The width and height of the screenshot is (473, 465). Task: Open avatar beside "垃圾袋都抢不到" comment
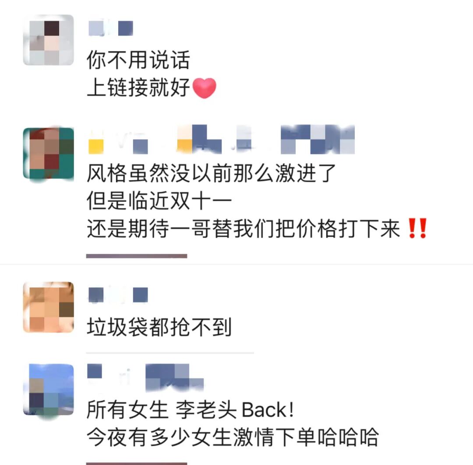click(49, 307)
